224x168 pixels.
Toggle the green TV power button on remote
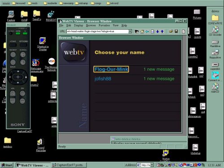click(x=25, y=34)
